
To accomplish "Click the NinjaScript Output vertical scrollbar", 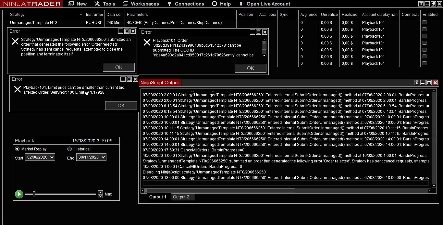I will coord(434,159).
